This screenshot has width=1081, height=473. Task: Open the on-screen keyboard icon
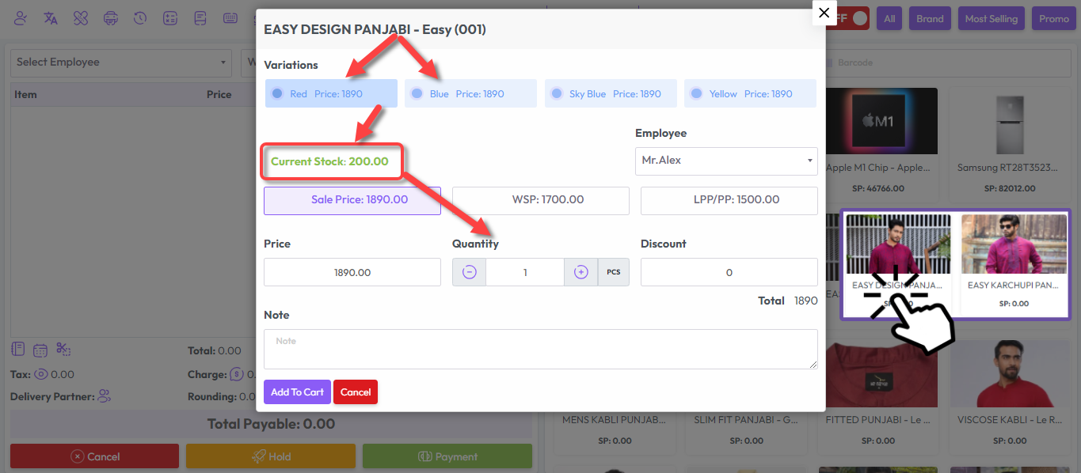tap(230, 18)
